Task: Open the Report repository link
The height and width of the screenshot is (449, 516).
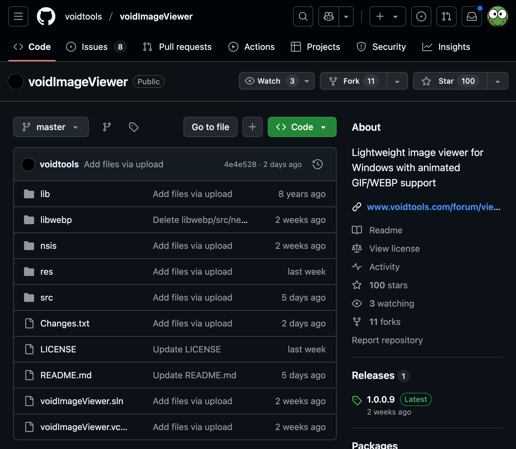Action: point(387,340)
